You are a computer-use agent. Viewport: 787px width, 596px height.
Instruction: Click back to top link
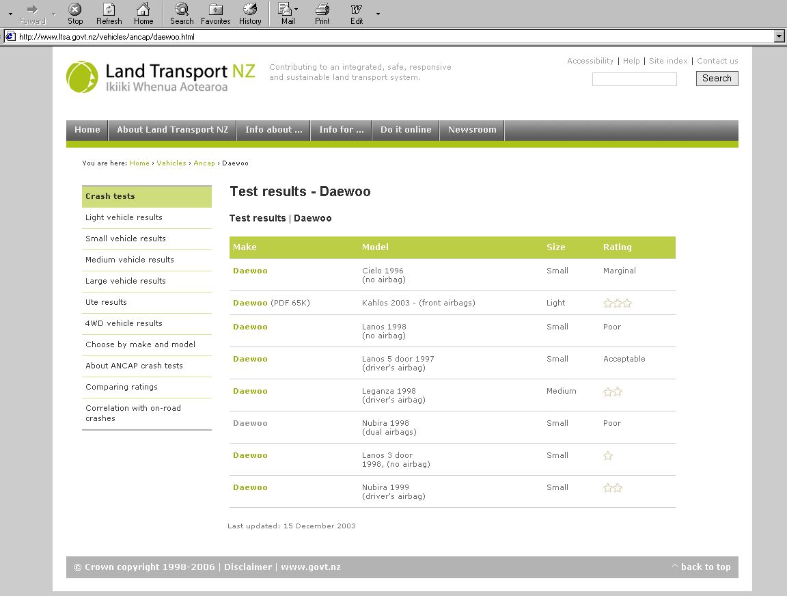[x=701, y=567]
